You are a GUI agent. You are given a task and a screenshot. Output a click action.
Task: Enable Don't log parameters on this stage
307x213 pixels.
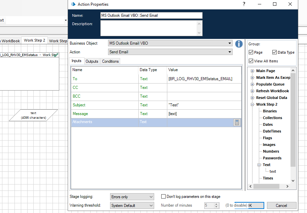(164, 197)
